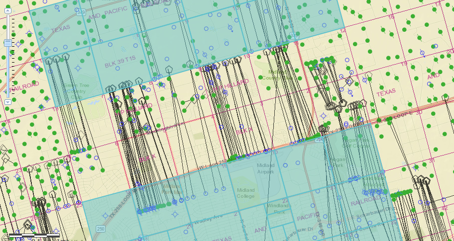
Task: Click the 250 highway shield near TX-250-LOOP label
Action: click(101, 229)
